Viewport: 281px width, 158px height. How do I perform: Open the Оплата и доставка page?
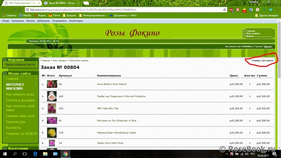click(x=20, y=100)
